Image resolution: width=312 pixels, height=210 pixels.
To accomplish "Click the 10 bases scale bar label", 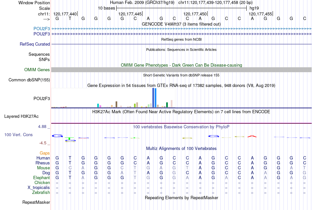I will [x=106, y=8].
